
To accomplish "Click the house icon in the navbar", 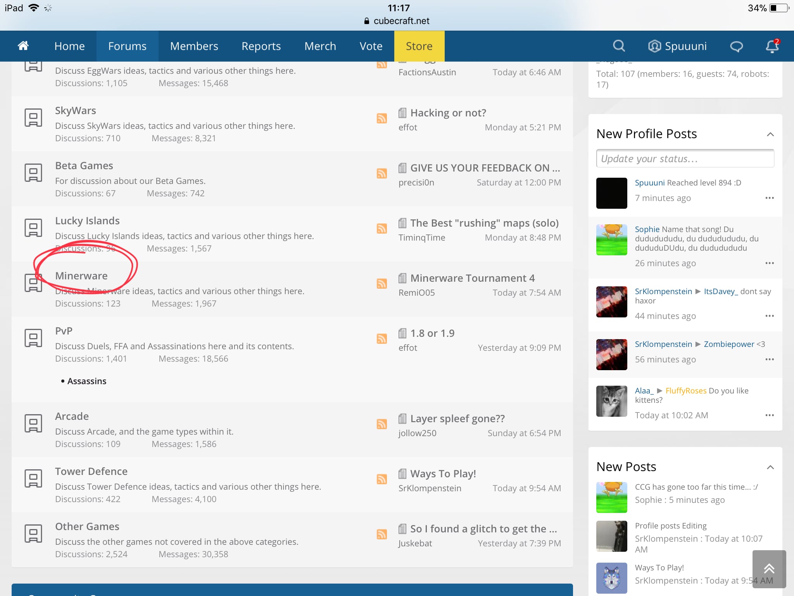I will [23, 46].
